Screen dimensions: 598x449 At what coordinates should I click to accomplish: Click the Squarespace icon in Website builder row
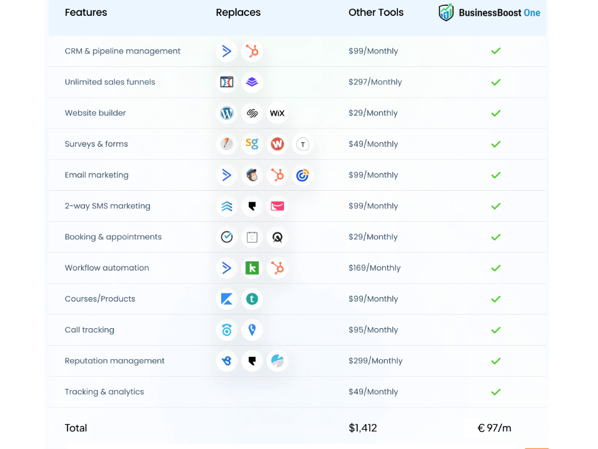click(x=252, y=113)
